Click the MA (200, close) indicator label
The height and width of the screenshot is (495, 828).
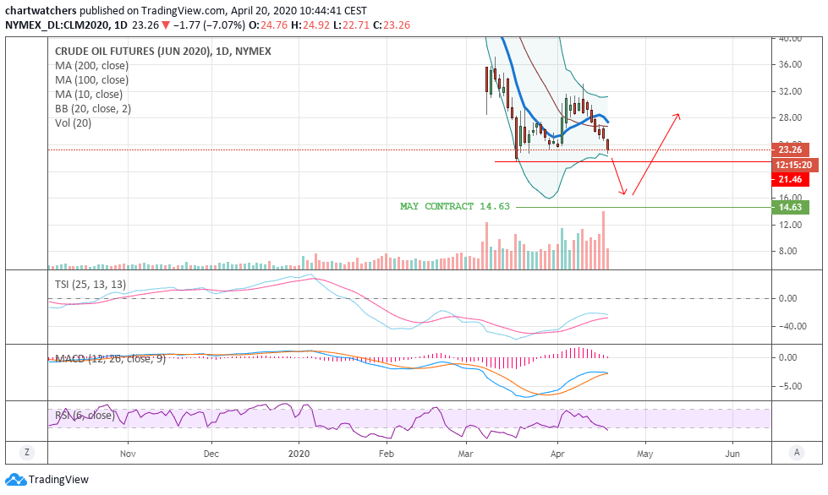tap(91, 66)
